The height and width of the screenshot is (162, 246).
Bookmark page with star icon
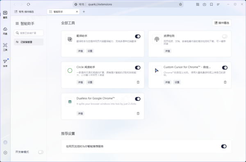pos(180,4)
